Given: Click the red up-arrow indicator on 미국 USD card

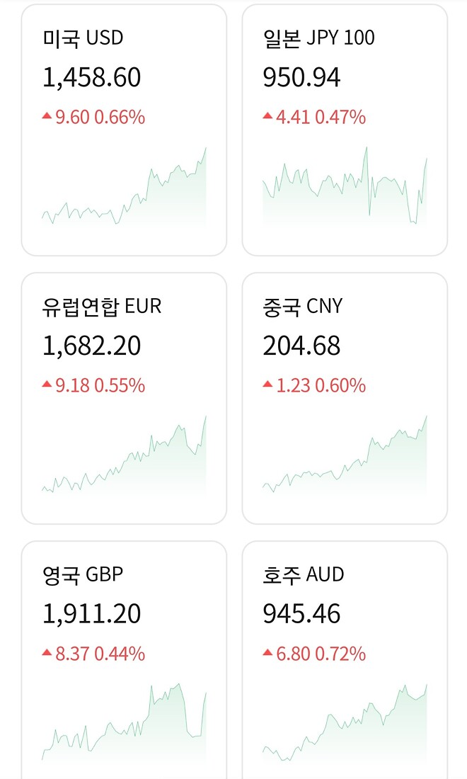Looking at the screenshot, I should pos(48,117).
